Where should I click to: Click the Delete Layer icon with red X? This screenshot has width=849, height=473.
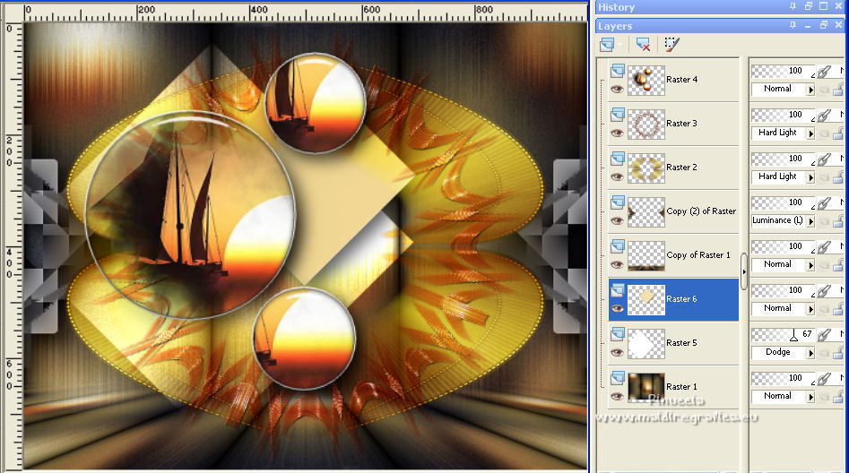[643, 45]
